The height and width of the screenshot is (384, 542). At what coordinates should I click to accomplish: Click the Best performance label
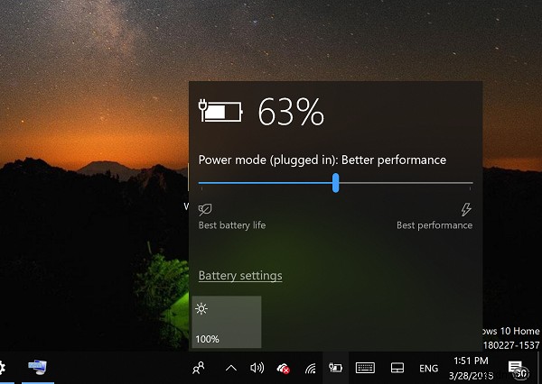point(435,225)
